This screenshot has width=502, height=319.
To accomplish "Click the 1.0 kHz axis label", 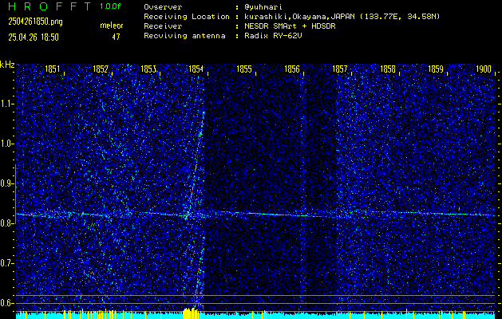I will point(6,144).
